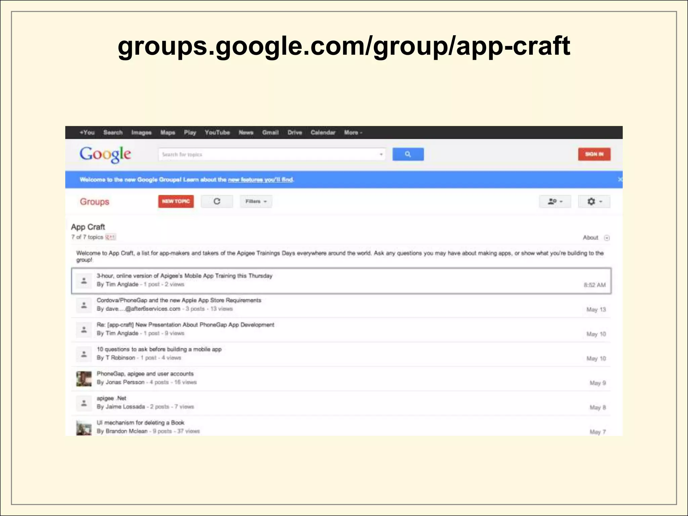This screenshot has width=688, height=516.
Task: Click the 'May 8' date
Action: click(598, 407)
